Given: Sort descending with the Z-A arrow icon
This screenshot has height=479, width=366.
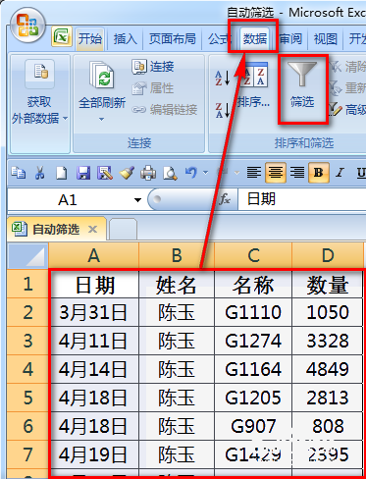Looking at the screenshot, I should [x=222, y=110].
